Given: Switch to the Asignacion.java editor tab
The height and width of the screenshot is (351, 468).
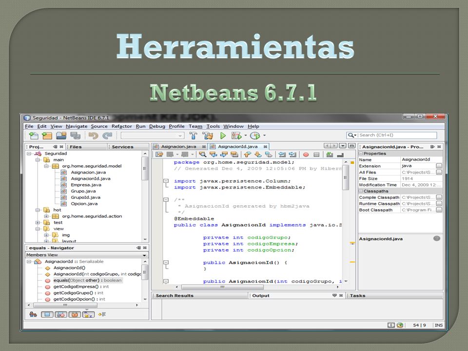Looking at the screenshot, I should coord(178,147).
